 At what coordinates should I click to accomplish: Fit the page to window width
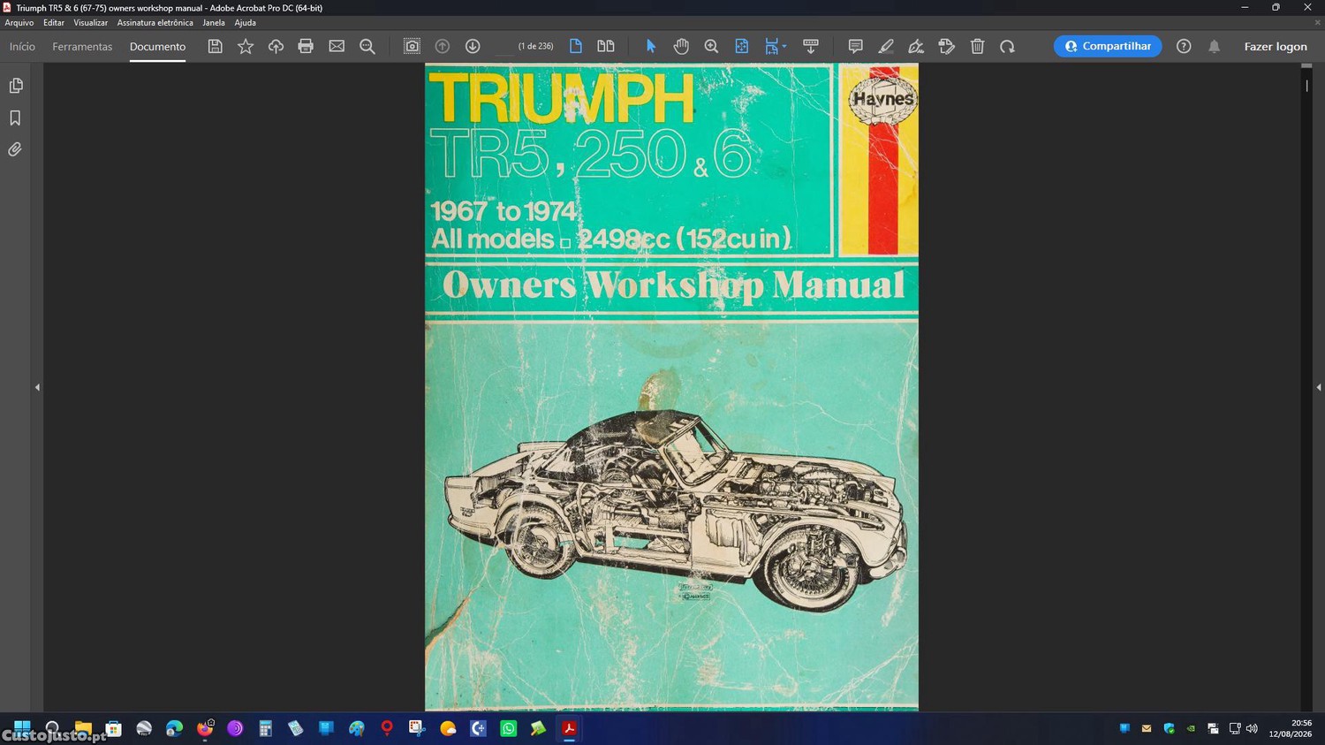tap(742, 46)
